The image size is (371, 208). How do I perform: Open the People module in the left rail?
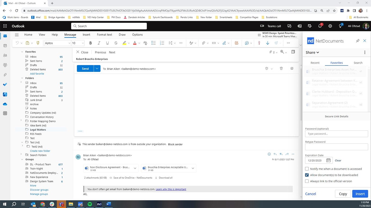[x=5, y=55]
